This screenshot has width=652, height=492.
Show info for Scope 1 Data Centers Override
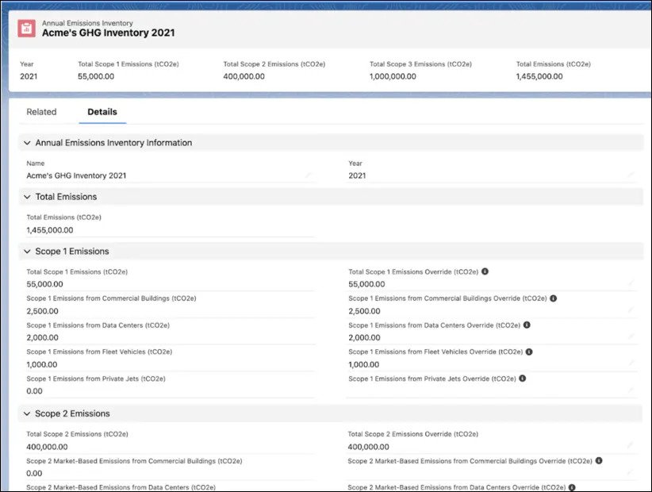pos(527,325)
